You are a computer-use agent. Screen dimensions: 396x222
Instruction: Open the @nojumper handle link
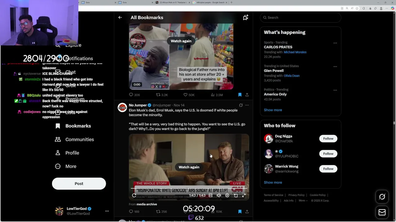(x=162, y=105)
